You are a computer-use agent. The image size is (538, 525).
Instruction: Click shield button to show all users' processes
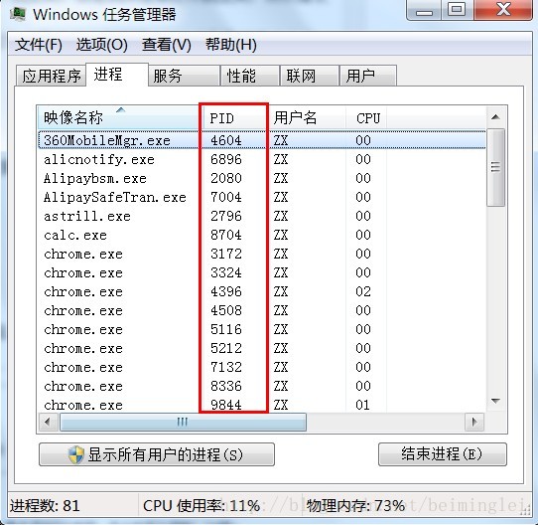[157, 454]
